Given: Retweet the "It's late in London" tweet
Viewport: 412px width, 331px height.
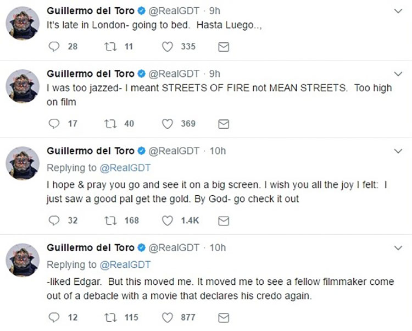Looking at the screenshot, I should pos(109,47).
